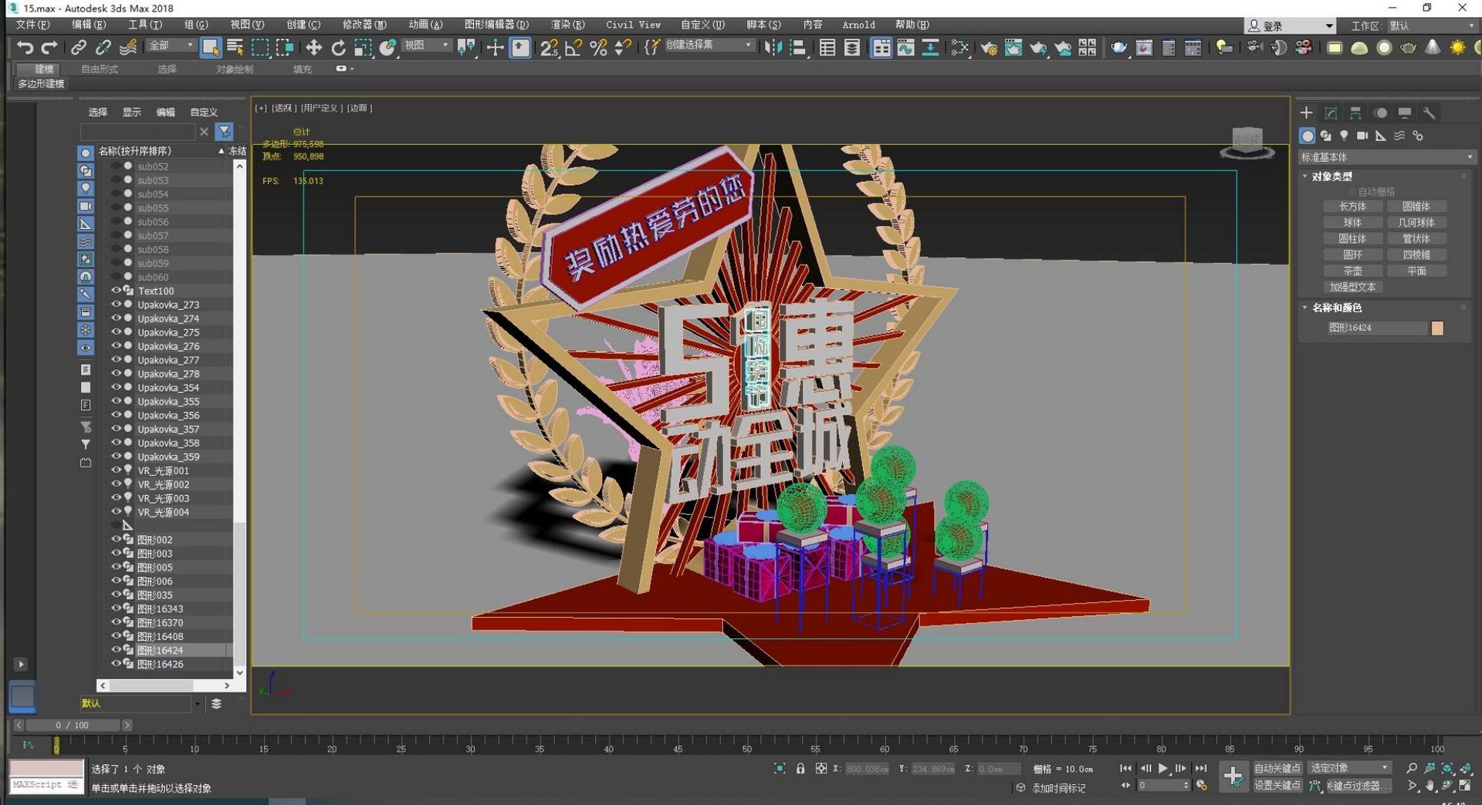Viewport: 1482px width, 805px height.
Task: Select the Lights category icon in Create panel
Action: coord(1344,136)
